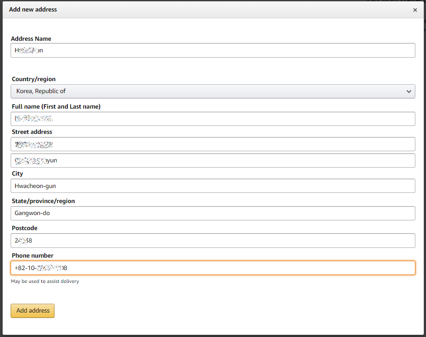Click the City field with Hwacheon-gun
Screen dimensions: 426x337
(x=213, y=186)
